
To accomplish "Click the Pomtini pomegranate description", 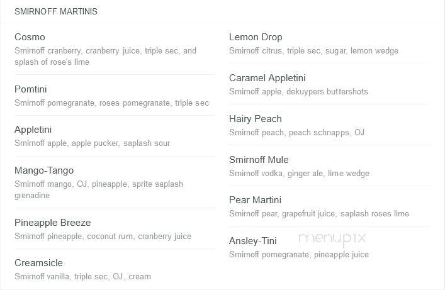I will tap(111, 103).
